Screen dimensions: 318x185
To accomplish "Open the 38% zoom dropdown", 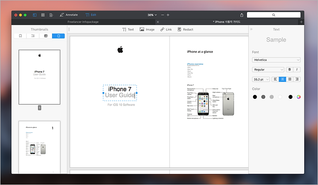I will 152,15.
